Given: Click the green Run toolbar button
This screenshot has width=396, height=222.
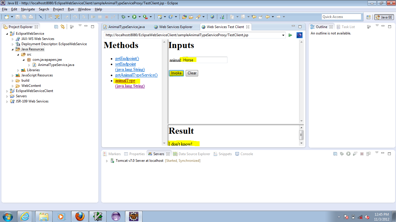Looking at the screenshot, I should pos(134,17).
